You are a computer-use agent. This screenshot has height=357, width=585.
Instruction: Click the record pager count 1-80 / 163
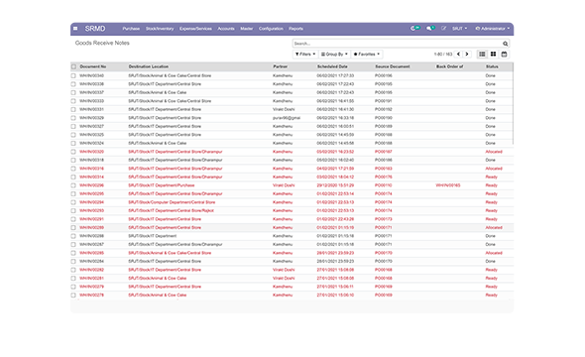(x=443, y=55)
